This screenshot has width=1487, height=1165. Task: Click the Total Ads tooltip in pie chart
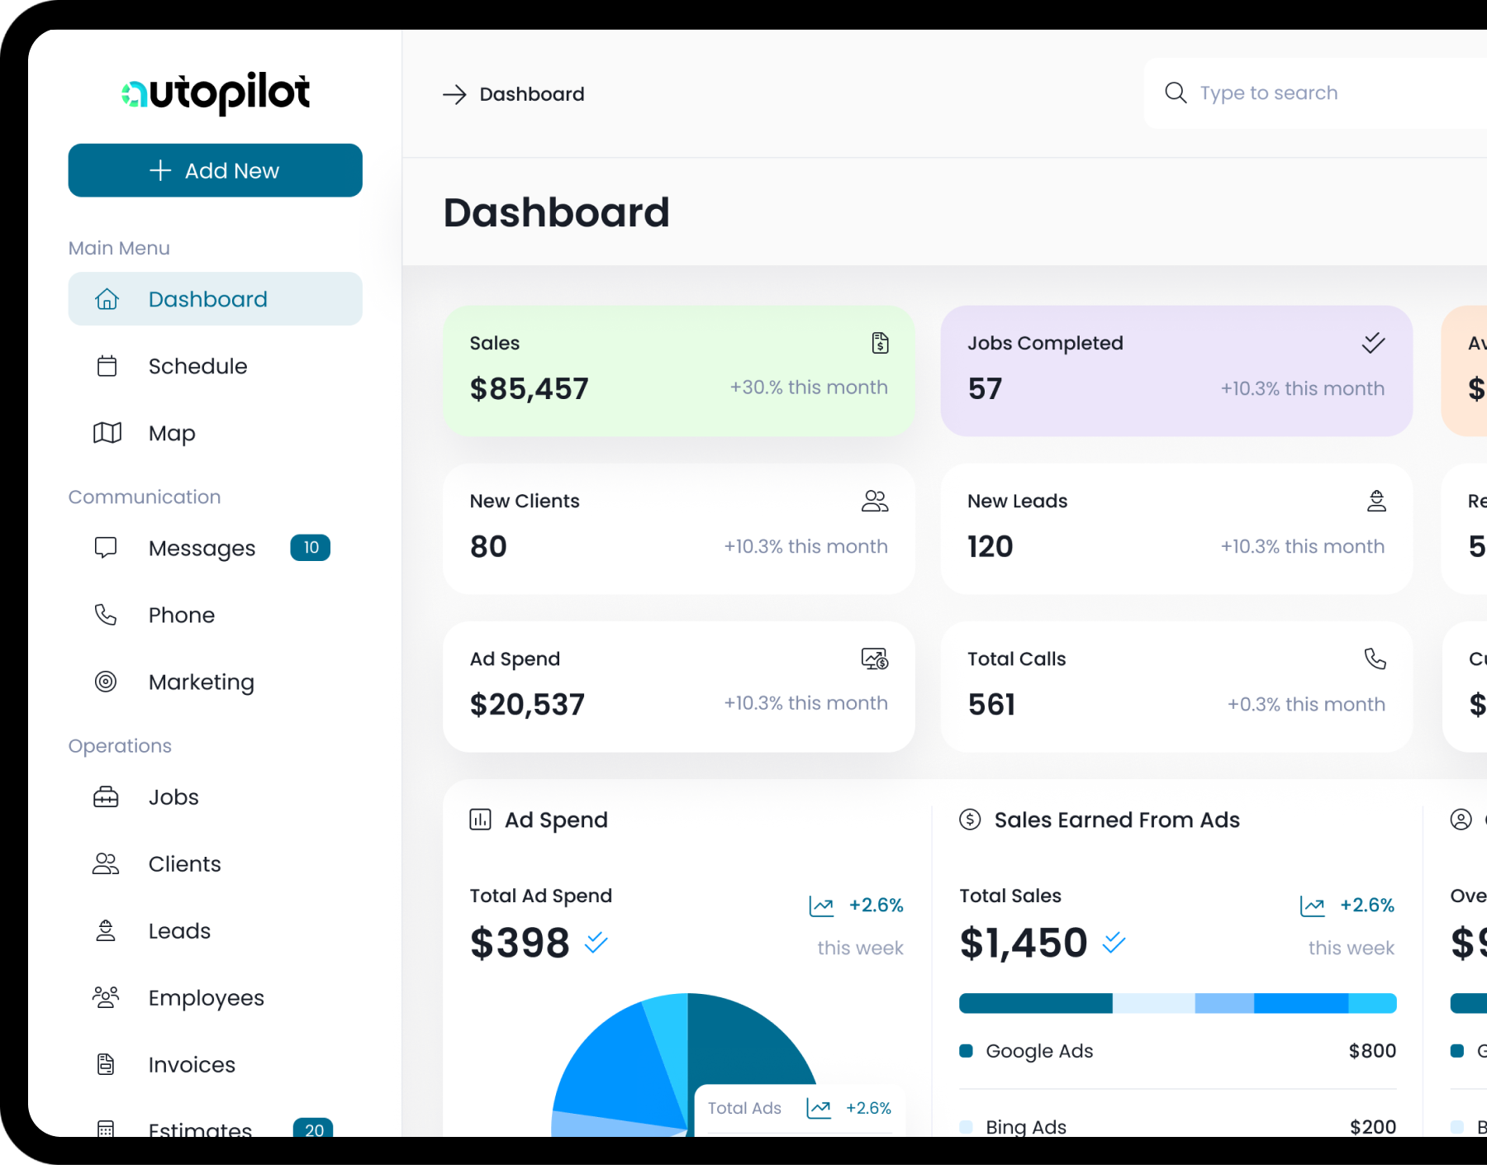tap(800, 1109)
